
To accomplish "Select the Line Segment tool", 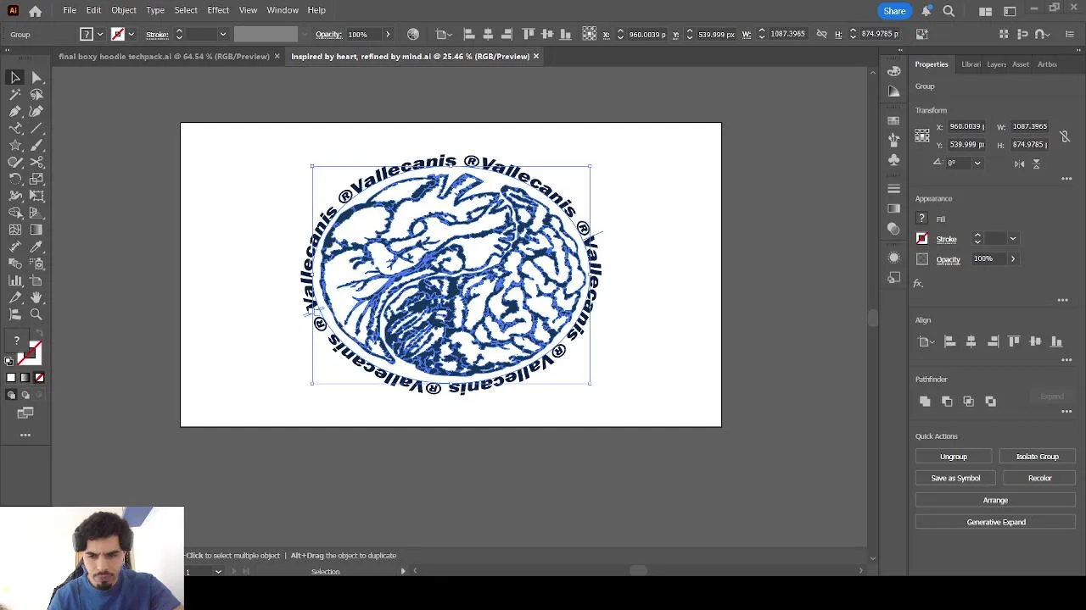I will (36, 128).
